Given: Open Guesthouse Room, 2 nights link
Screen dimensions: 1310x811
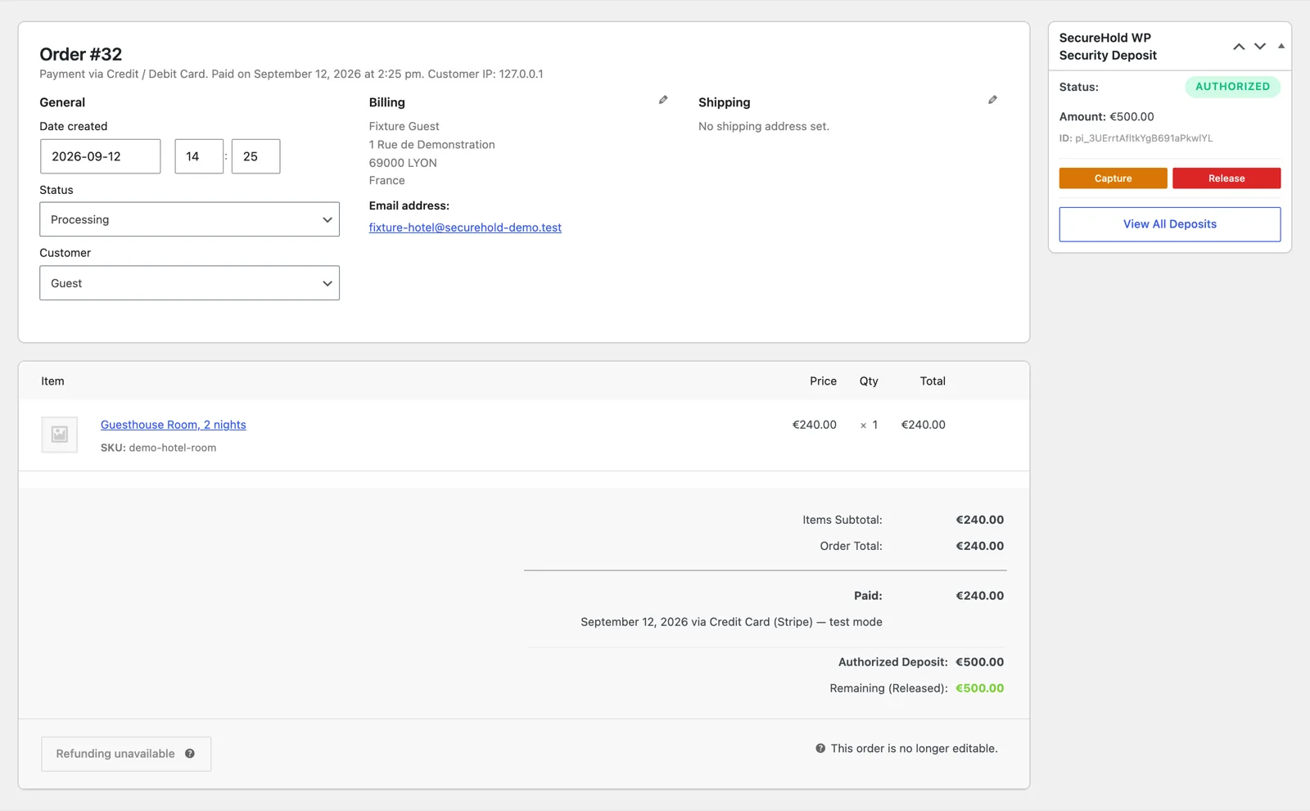Looking at the screenshot, I should (x=174, y=425).
